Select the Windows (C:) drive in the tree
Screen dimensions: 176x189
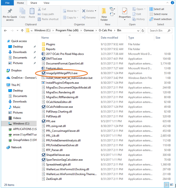[19, 124]
